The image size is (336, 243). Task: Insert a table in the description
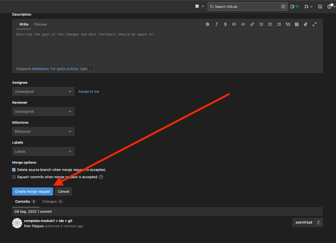[297, 24]
